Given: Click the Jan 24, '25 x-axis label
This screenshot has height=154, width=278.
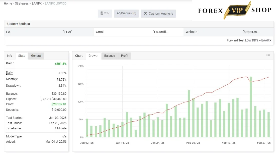Looking at the screenshot, I should pos(158,143).
